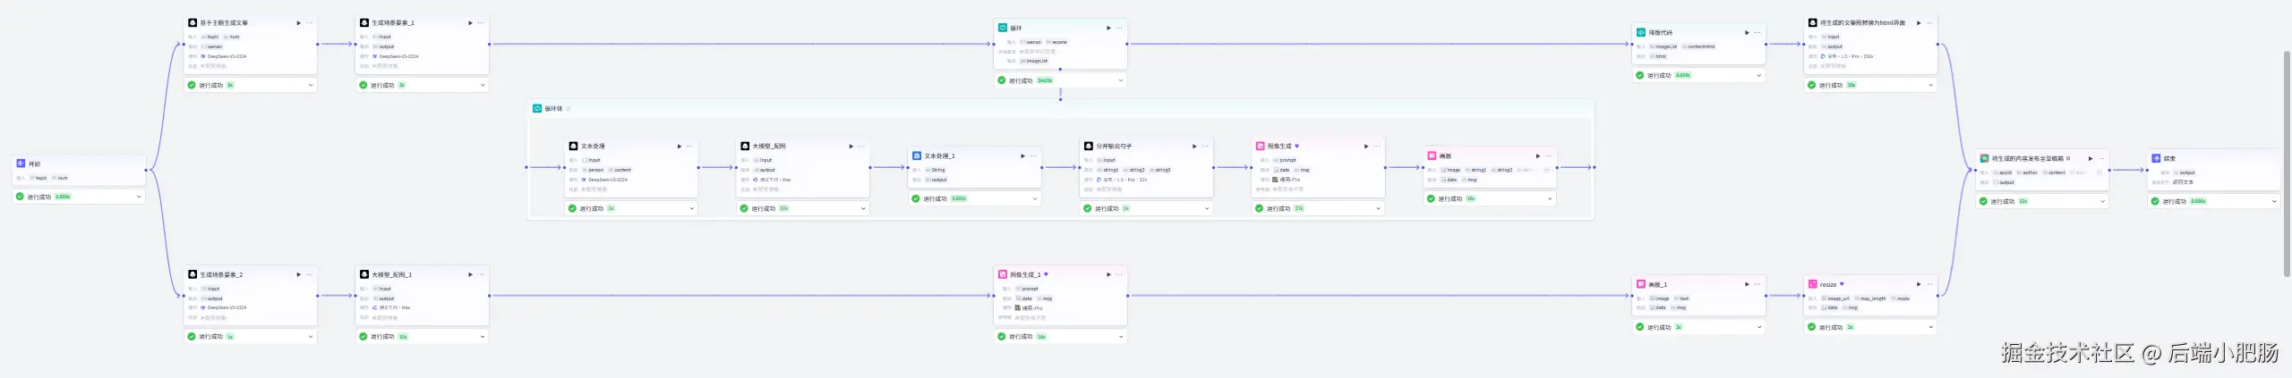2292x378 pixels.
Task: Run the 画板_1 node
Action: coord(1747,285)
